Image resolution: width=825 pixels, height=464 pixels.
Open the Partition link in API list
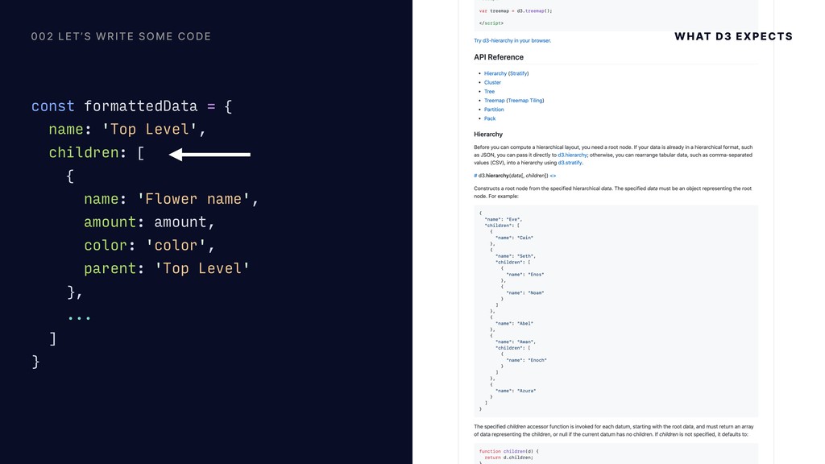click(494, 110)
